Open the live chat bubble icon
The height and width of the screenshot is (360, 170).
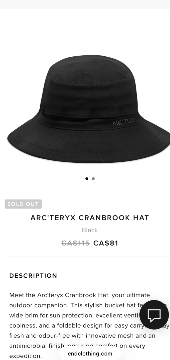point(154,315)
